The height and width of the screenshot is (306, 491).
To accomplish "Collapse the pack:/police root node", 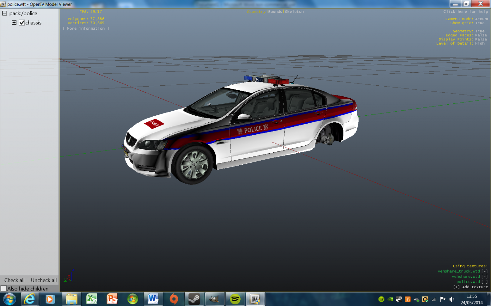I will pos(5,13).
